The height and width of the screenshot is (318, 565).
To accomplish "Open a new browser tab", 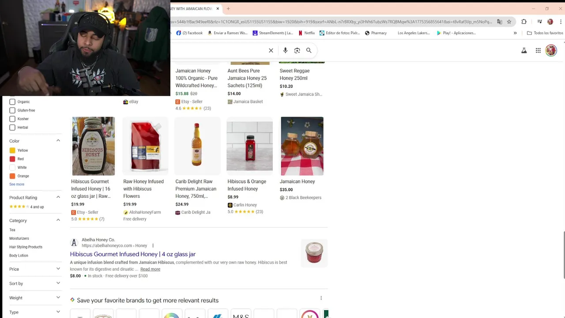I will 228,8.
